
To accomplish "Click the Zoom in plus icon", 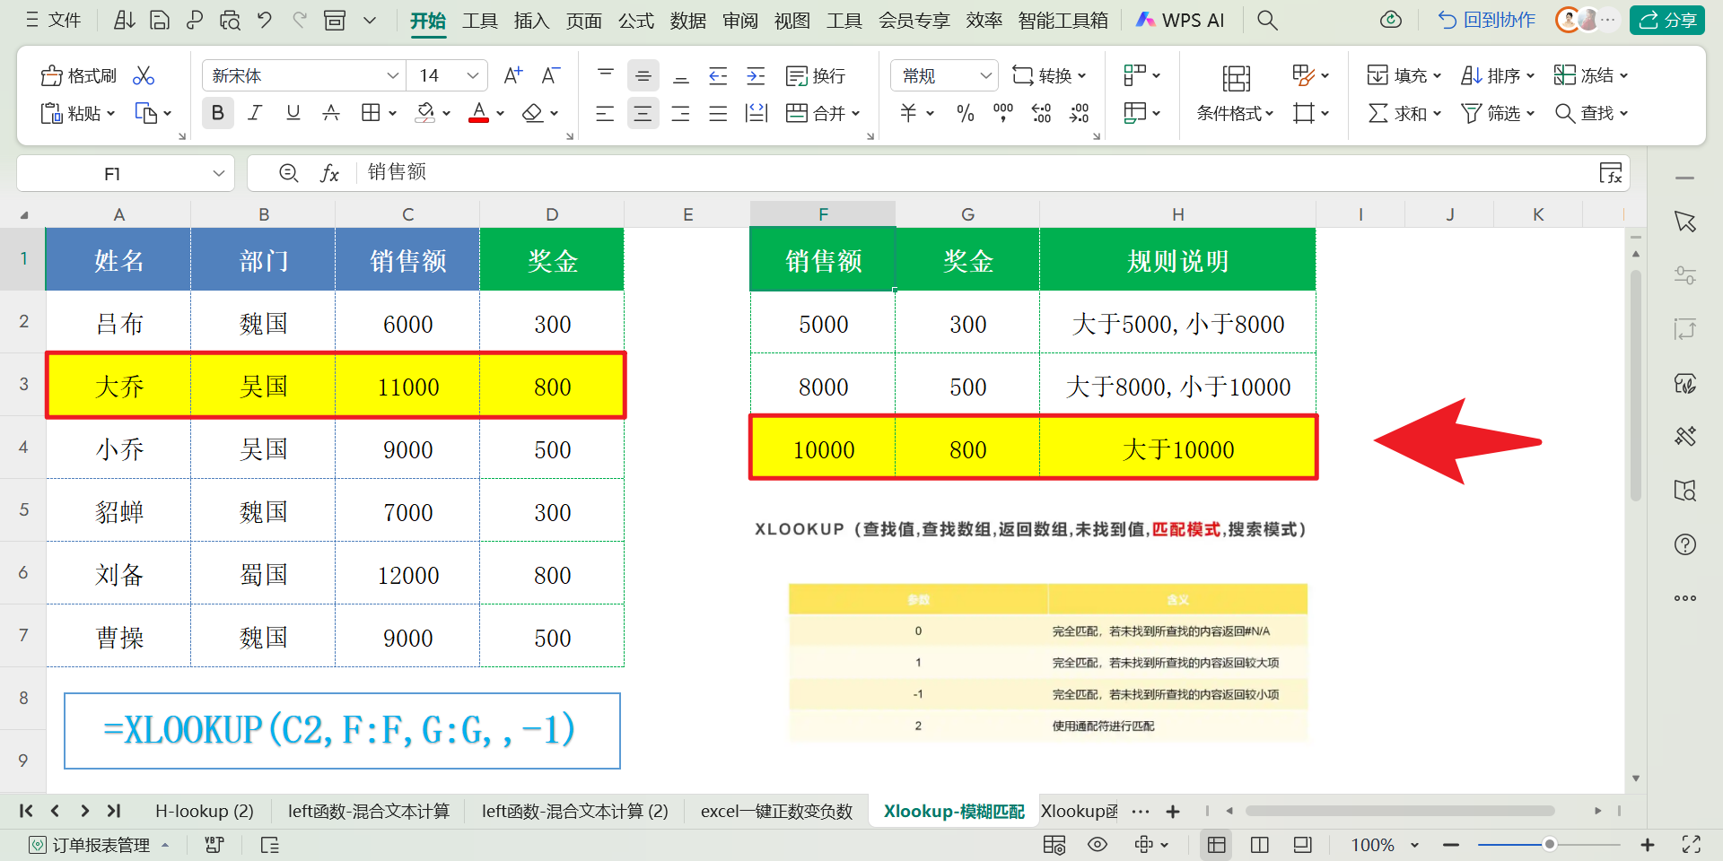I will point(1648,845).
